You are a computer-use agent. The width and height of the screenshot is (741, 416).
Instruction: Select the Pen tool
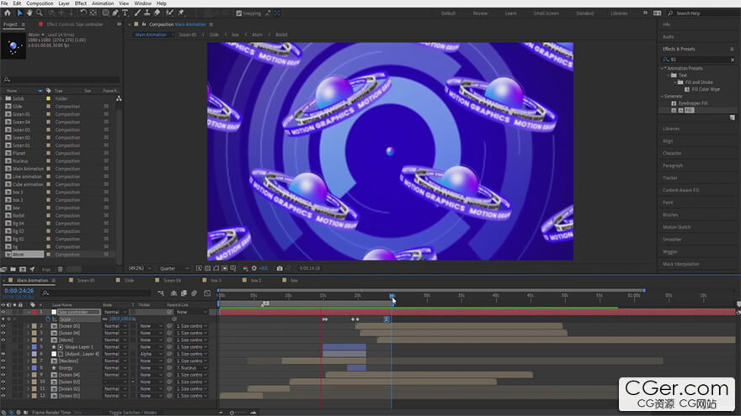(x=115, y=13)
